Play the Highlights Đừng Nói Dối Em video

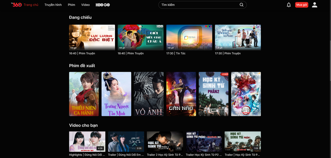(x=87, y=141)
